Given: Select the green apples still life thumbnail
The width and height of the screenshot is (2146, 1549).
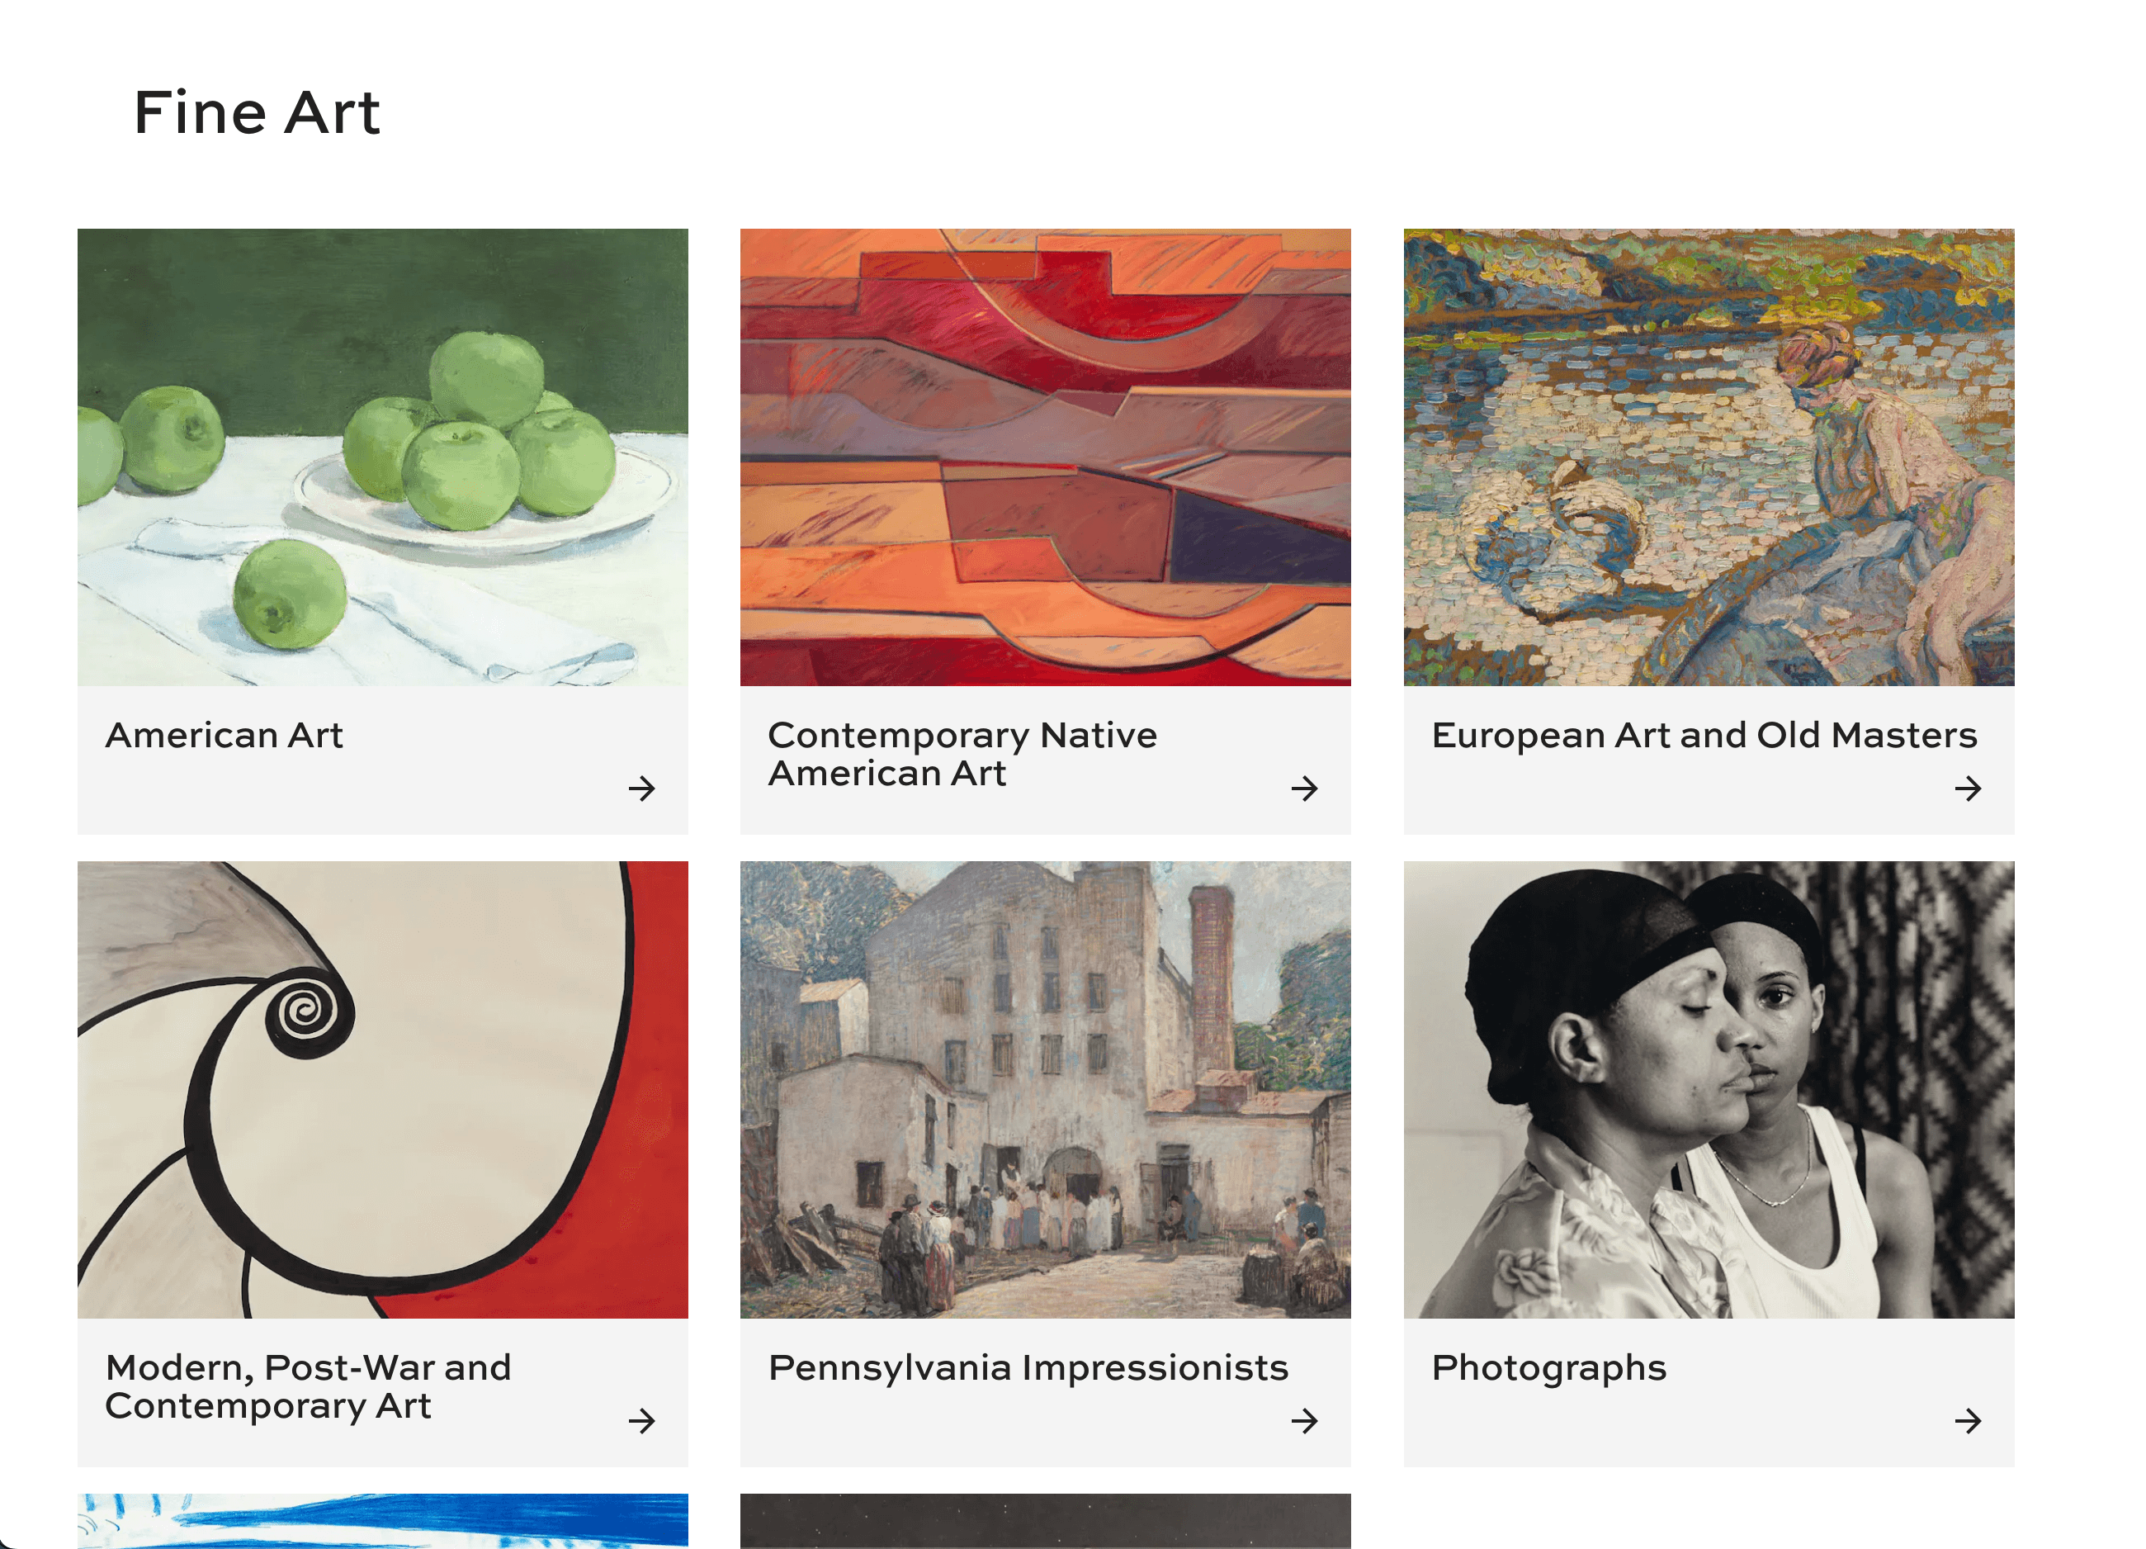Looking at the screenshot, I should [383, 457].
